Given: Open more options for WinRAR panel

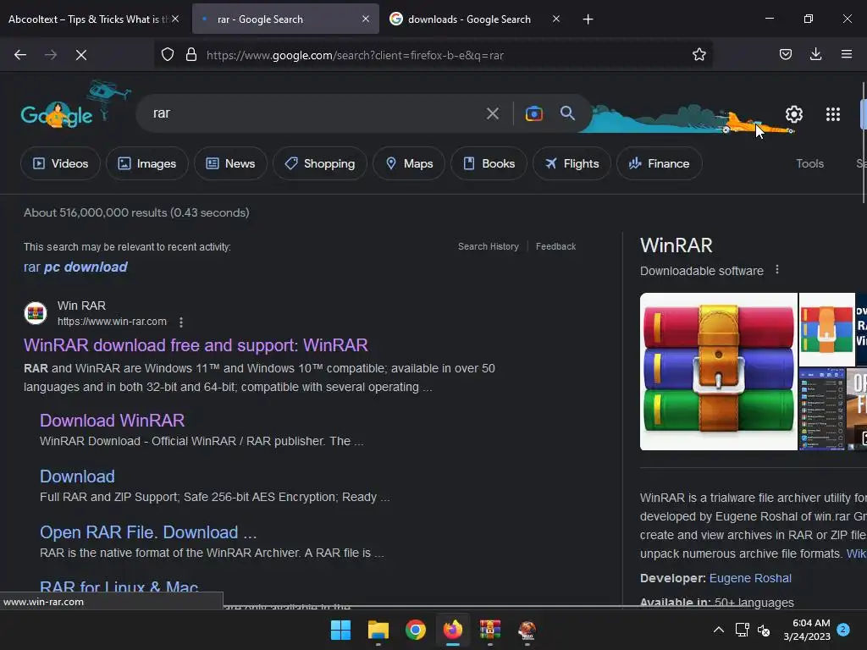Looking at the screenshot, I should [777, 270].
